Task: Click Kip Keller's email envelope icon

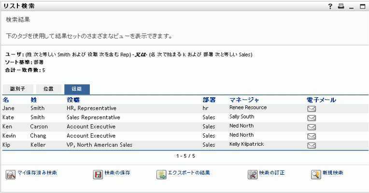Action: pos(312,145)
